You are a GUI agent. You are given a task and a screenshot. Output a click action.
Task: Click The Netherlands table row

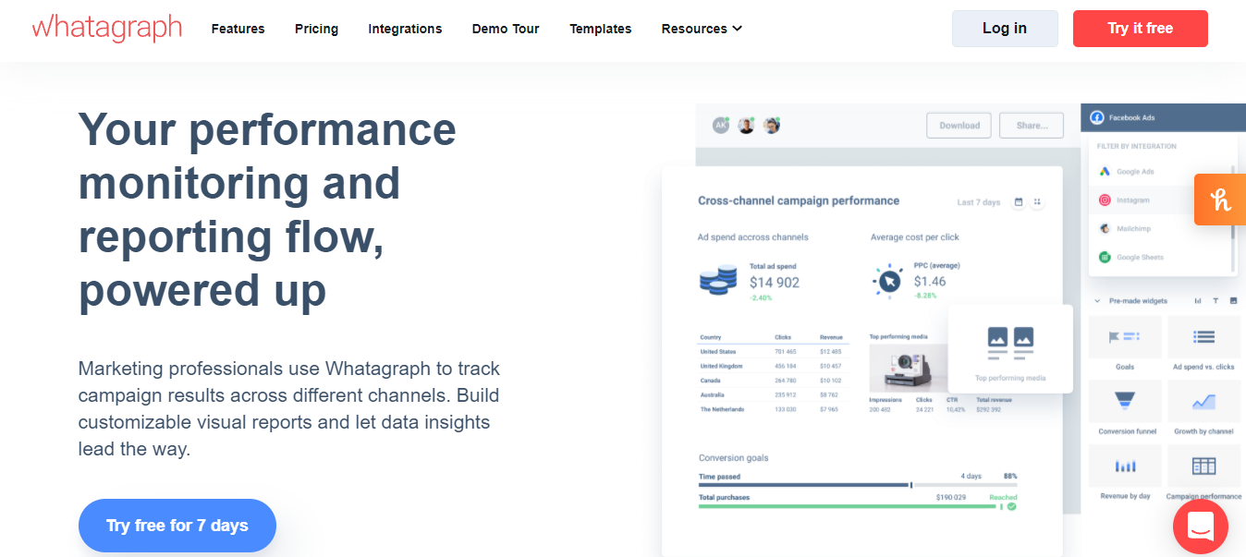click(x=772, y=409)
